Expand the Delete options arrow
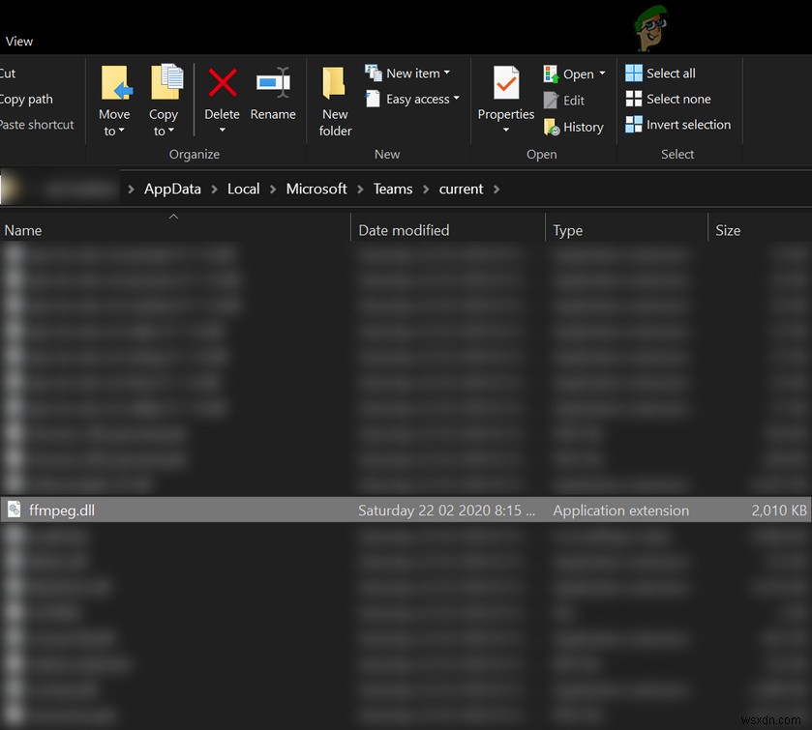Image resolution: width=812 pixels, height=730 pixels. 223,130
